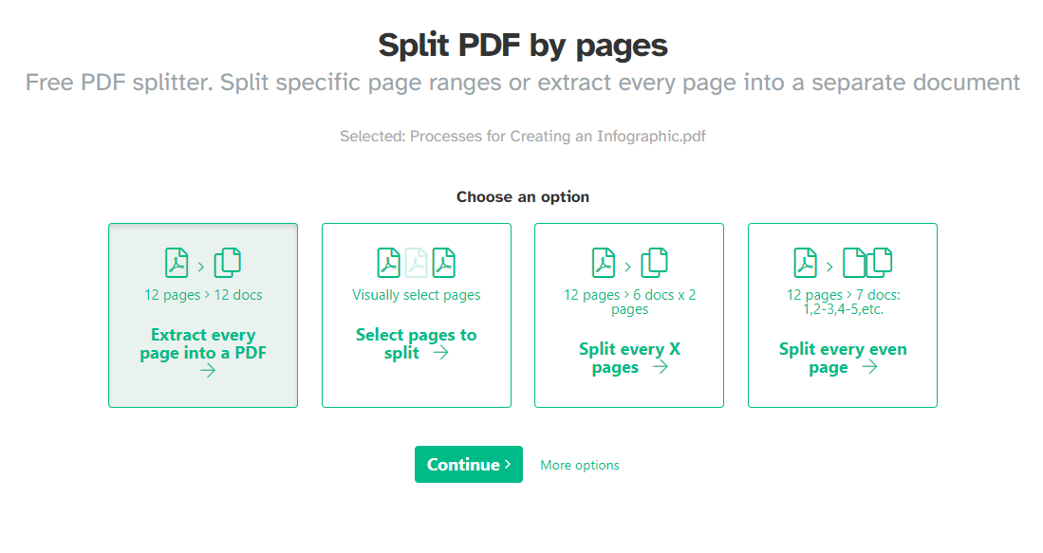Click the rightmost PDF icon in Select pages card

coord(444,262)
